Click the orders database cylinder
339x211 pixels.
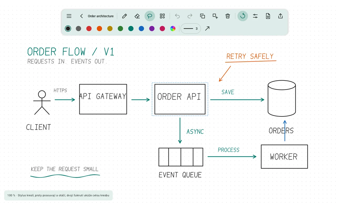point(282,98)
